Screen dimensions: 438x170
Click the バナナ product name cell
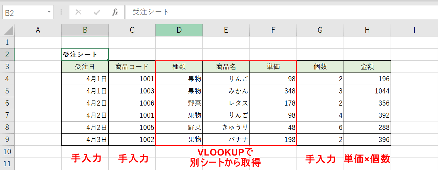226,140
